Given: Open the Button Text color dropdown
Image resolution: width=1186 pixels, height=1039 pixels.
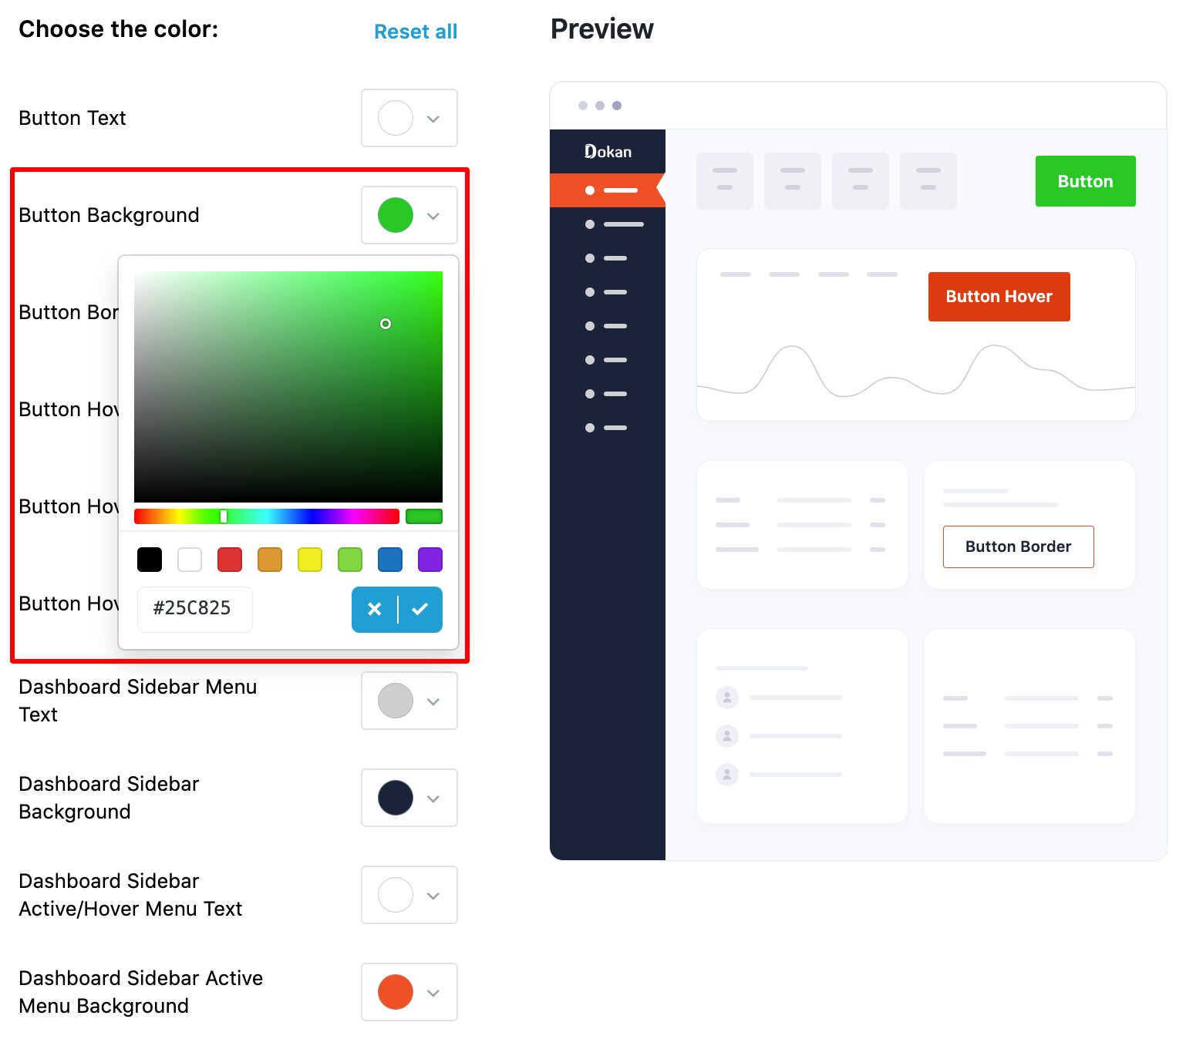Looking at the screenshot, I should (x=409, y=118).
